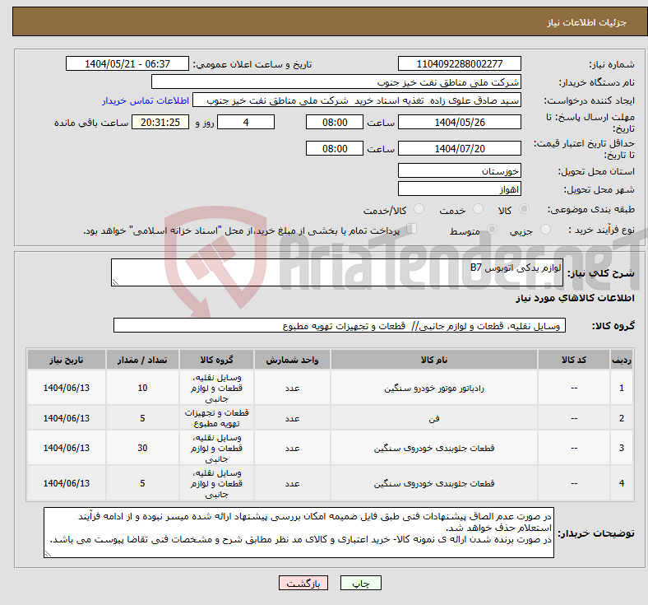This screenshot has width=648, height=605.
Task: Click the quantity 30 in row 3
Action: pyautogui.click(x=142, y=448)
